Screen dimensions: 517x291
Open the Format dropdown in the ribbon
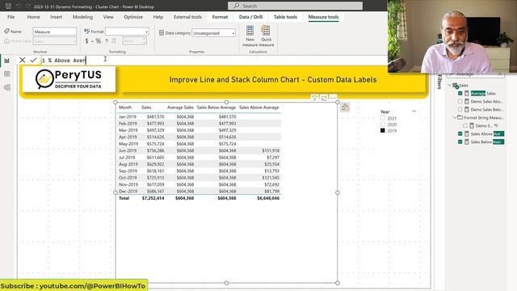pyautogui.click(x=127, y=32)
